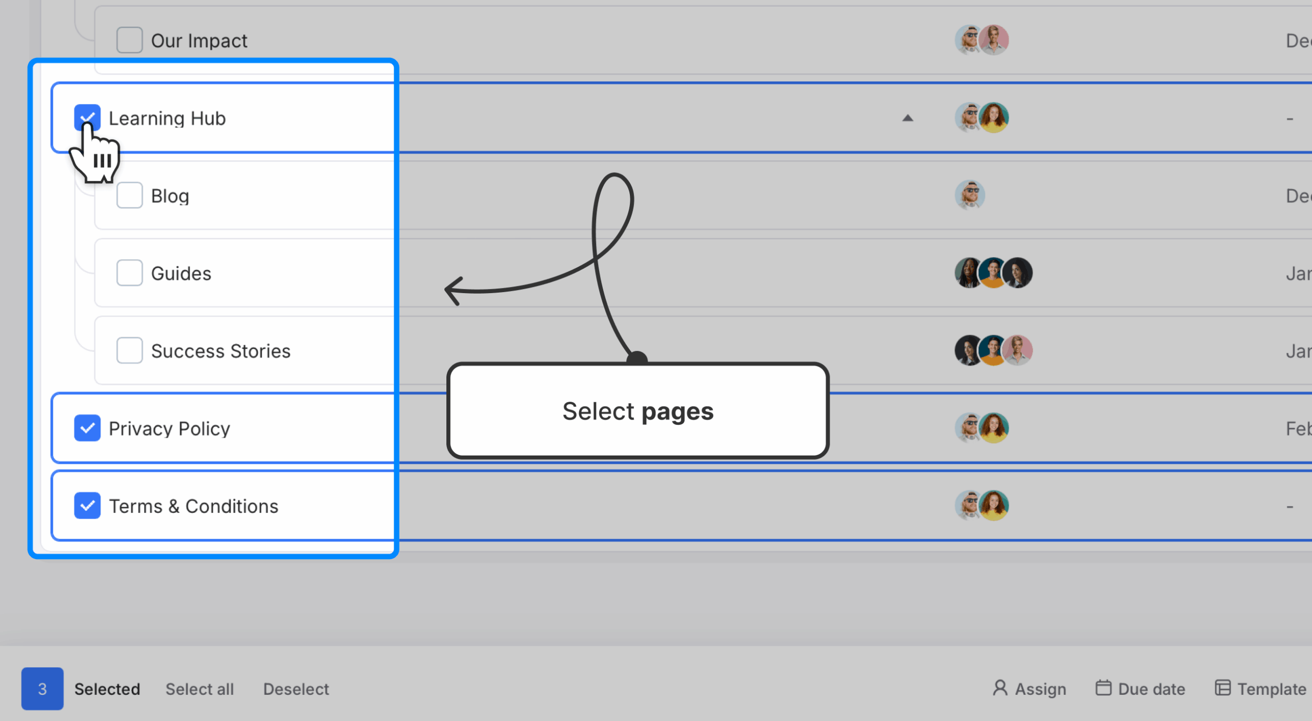Click the Privacy Policy Feb due date
Screen dimensions: 1312x721
pos(1299,429)
